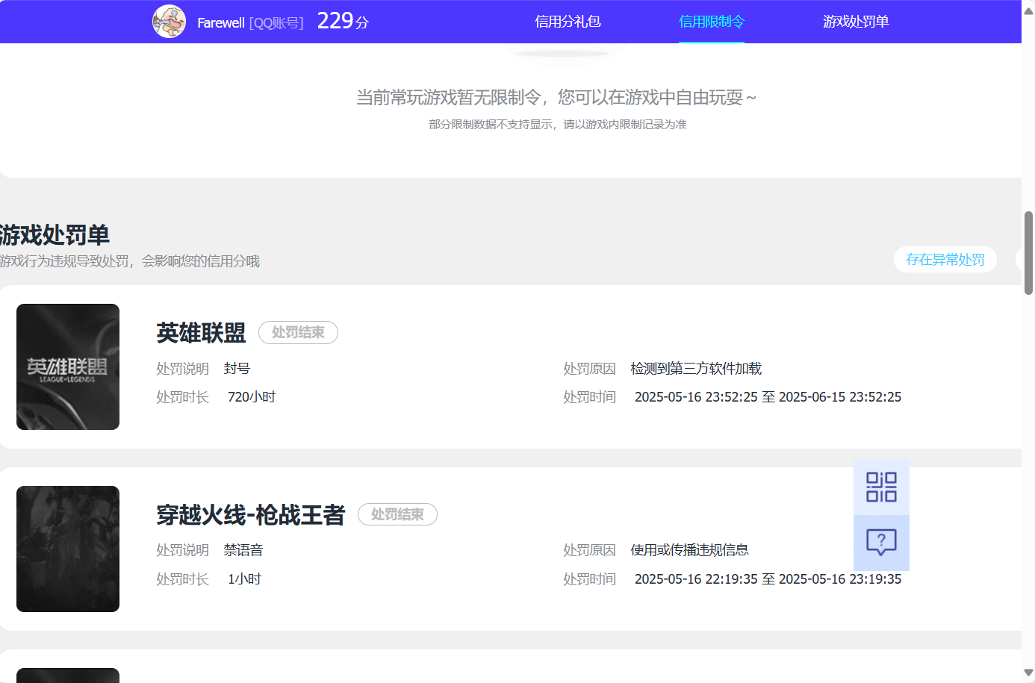Click the 720小时 penalty duration
Viewport: 1035px width, 683px height.
pos(252,397)
